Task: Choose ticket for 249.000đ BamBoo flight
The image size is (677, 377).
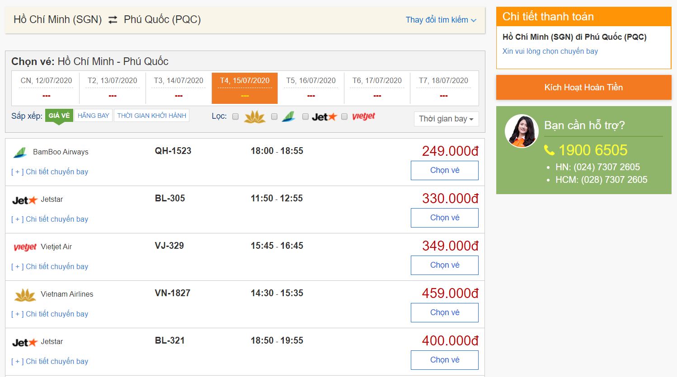Action: [445, 170]
